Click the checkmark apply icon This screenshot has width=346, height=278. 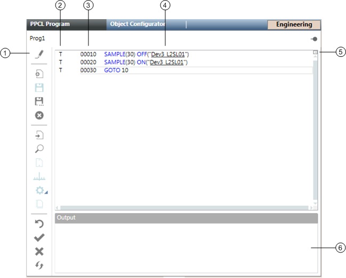39,238
